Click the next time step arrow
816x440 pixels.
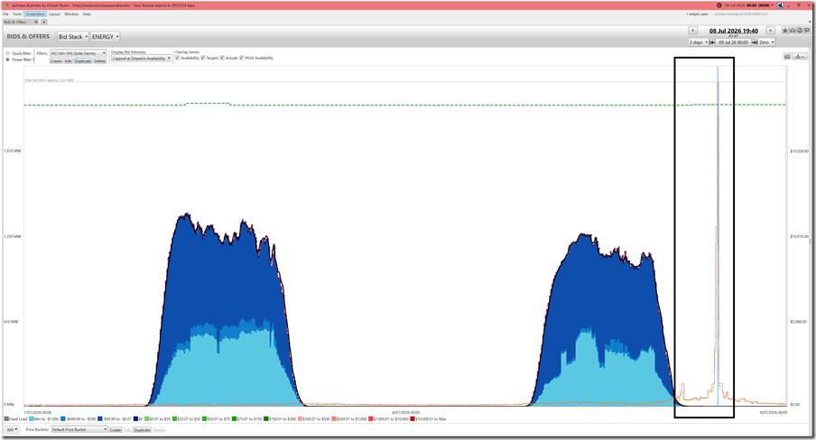770,31
